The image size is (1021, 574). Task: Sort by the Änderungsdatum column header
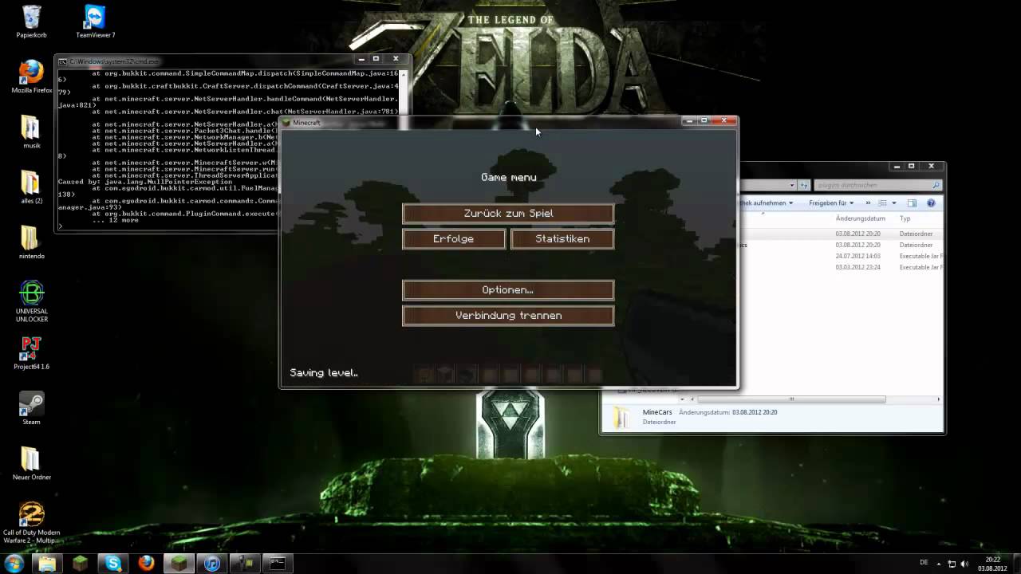861,218
